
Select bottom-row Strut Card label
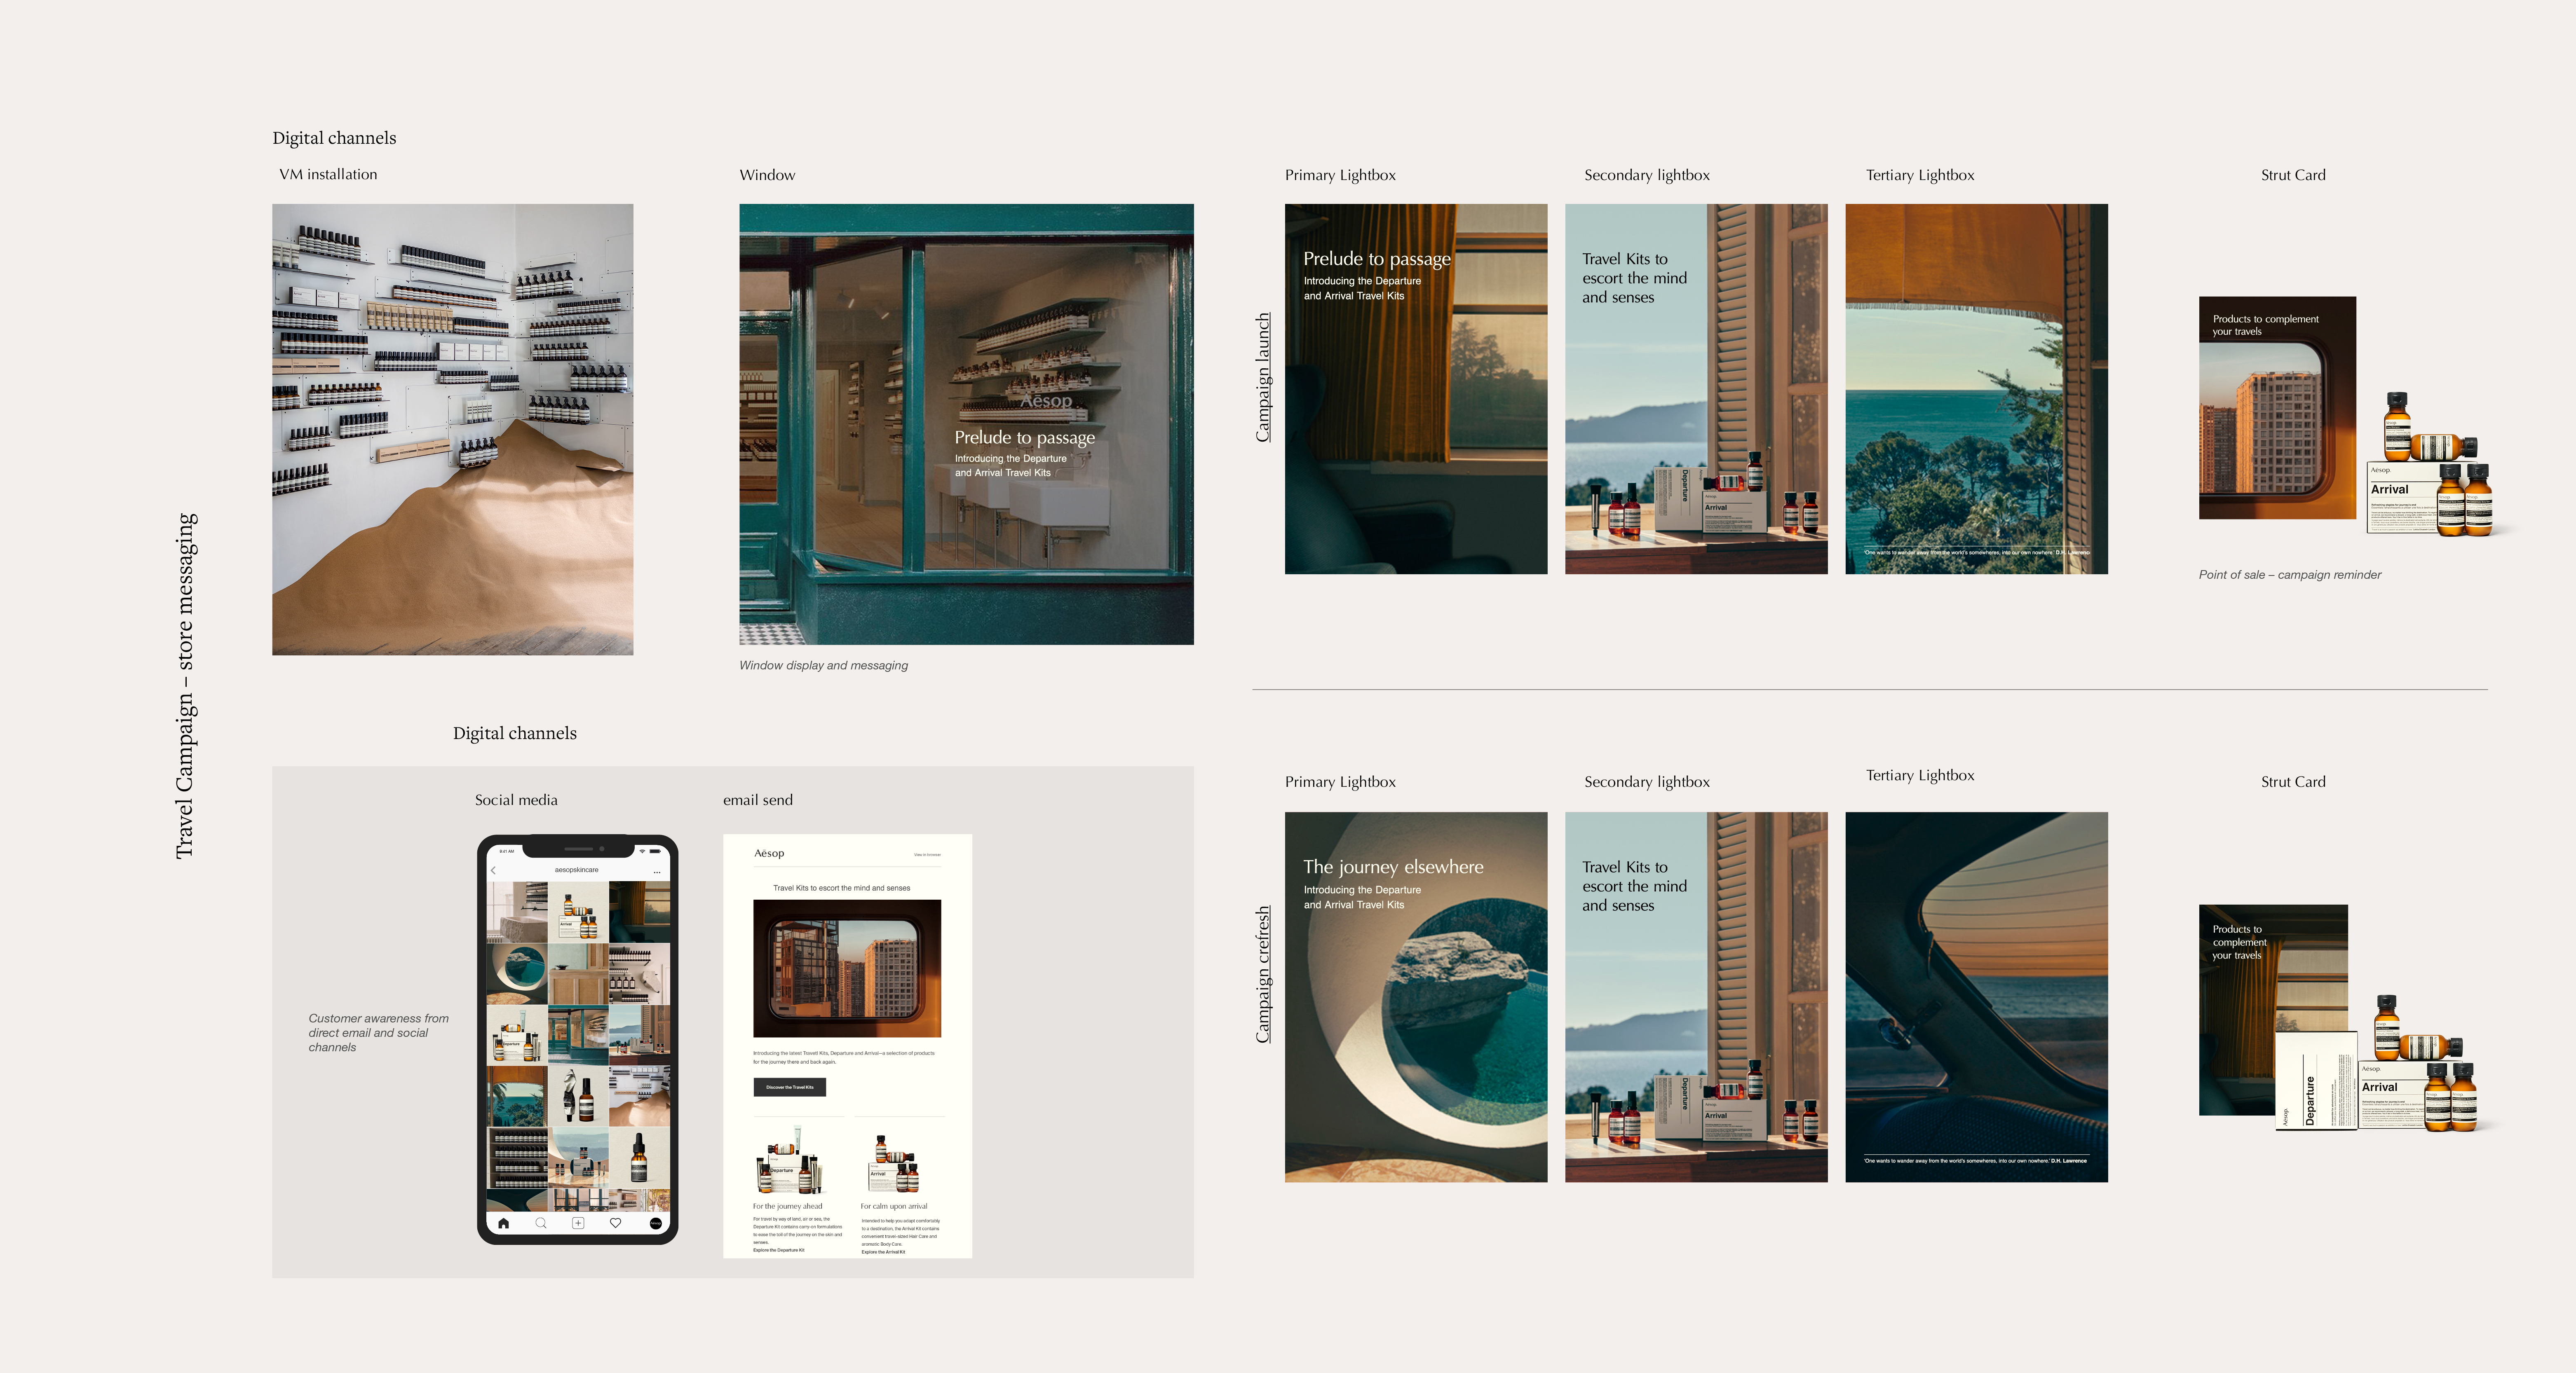tap(2293, 781)
